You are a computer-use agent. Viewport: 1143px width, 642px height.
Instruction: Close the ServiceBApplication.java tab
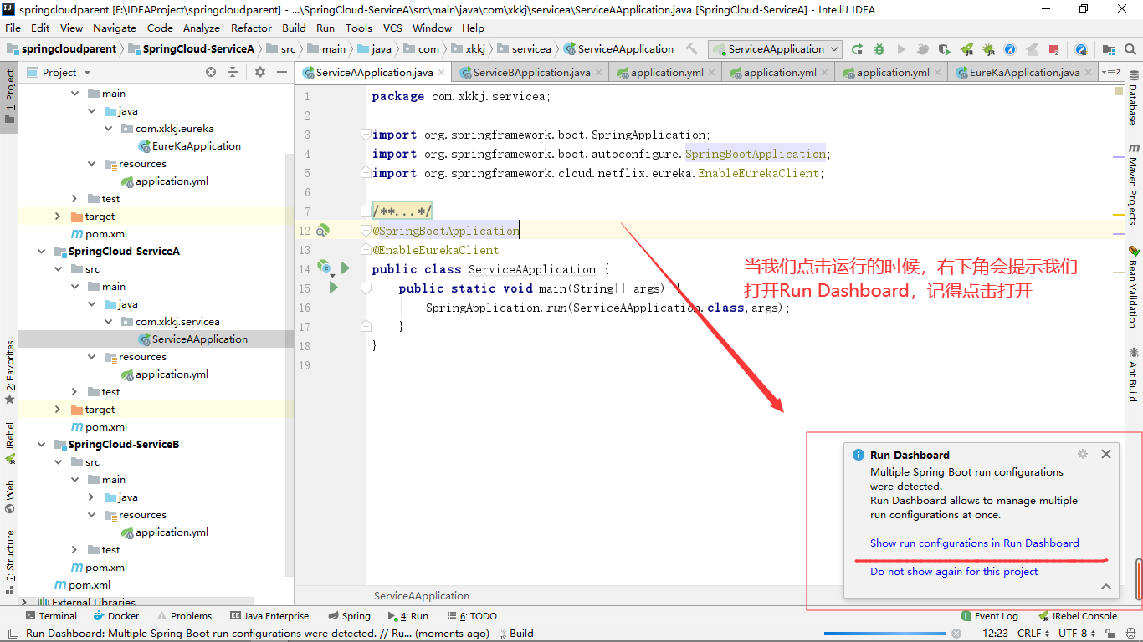click(601, 73)
